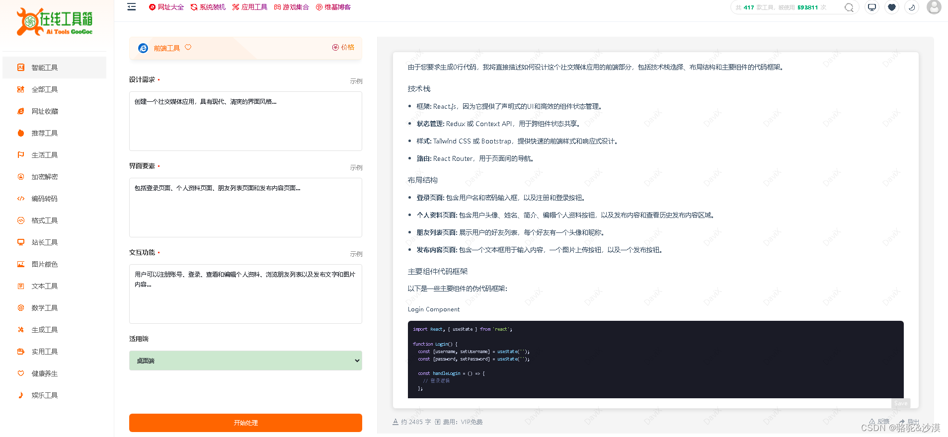Open 加密解密 in the sidebar
The width and height of the screenshot is (948, 437).
[x=54, y=177]
